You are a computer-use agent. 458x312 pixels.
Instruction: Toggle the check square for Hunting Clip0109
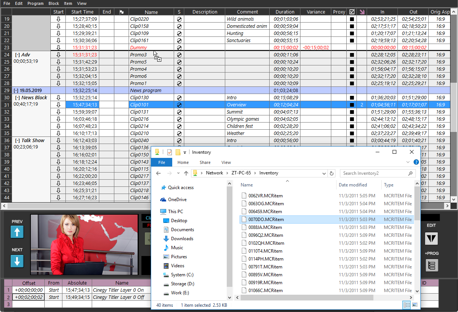point(352,33)
